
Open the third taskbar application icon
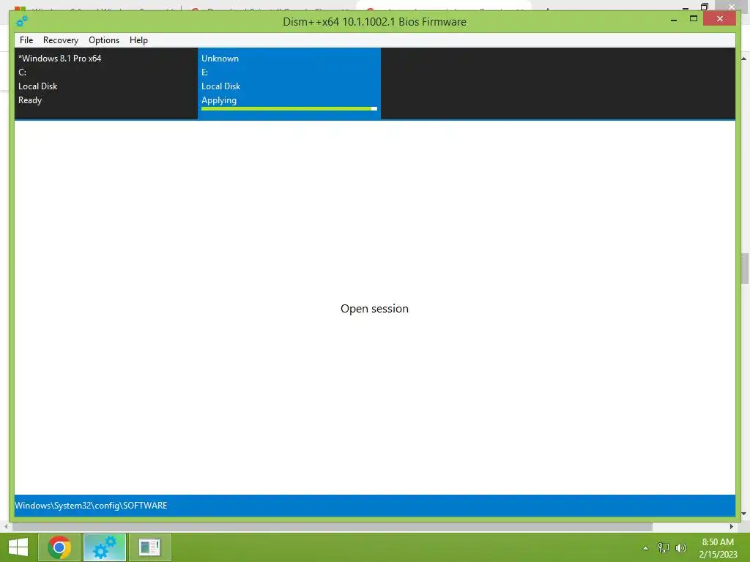tap(149, 547)
